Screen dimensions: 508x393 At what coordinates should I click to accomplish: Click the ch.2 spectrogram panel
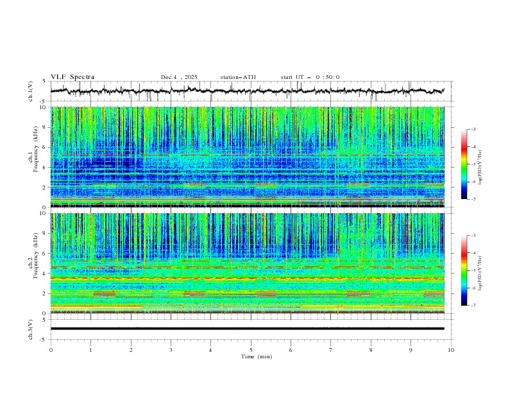(248, 263)
